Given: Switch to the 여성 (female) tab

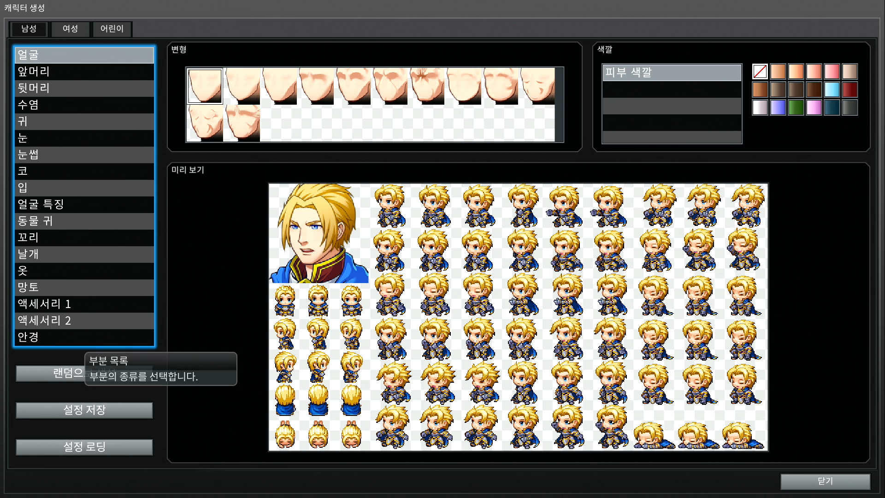Looking at the screenshot, I should 70,29.
